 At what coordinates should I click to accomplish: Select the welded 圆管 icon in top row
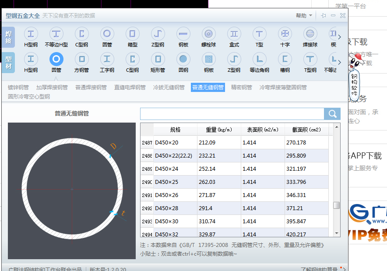[x=107, y=34]
